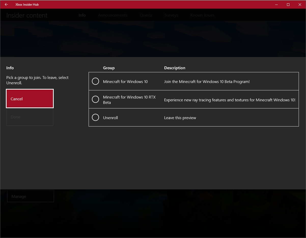Screen dimensions: 306x238
Task: Choose the Minecraft RTX Beta radio button
Action: tap(95, 99)
